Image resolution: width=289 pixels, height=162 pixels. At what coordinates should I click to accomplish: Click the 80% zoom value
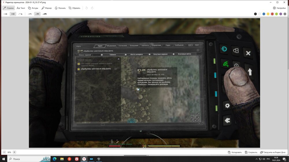click(x=9, y=152)
